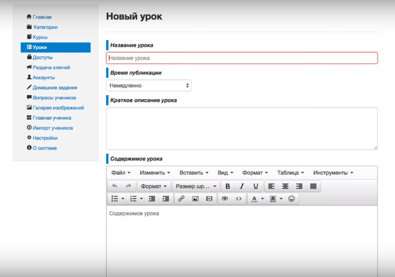Open the Таблица menu
Image resolution: width=395 pixels, height=277 pixels.
[290, 173]
